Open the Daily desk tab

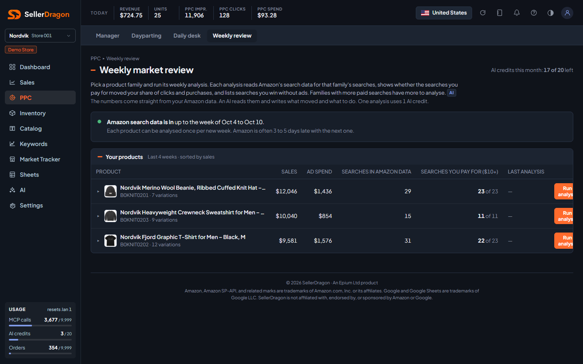(x=187, y=36)
